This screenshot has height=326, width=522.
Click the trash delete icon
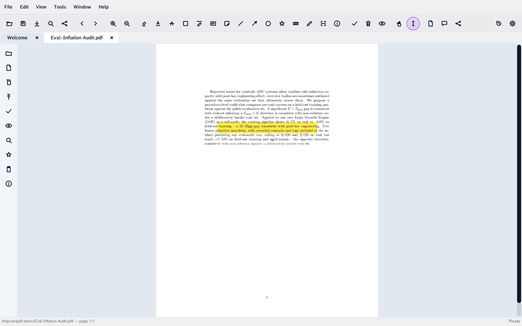pyautogui.click(x=368, y=24)
